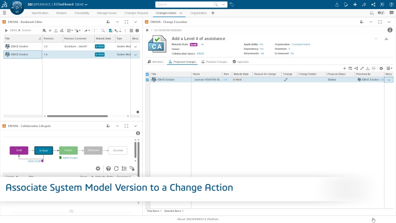The image size is (396, 223).
Task: Collapse the Change Action header with triangle
Action: (386, 39)
